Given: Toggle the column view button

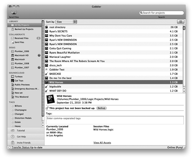Looking at the screenshot, I should (x=181, y=22).
